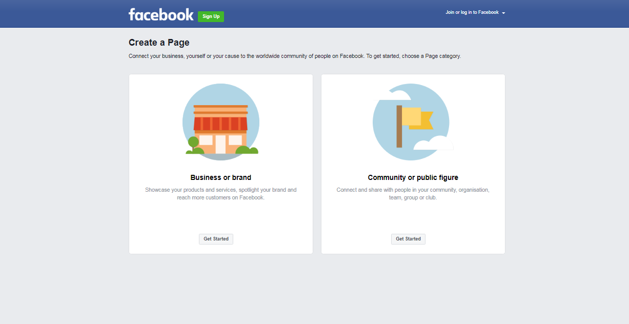Select the Business or brand title
The height and width of the screenshot is (324, 629).
[220, 177]
